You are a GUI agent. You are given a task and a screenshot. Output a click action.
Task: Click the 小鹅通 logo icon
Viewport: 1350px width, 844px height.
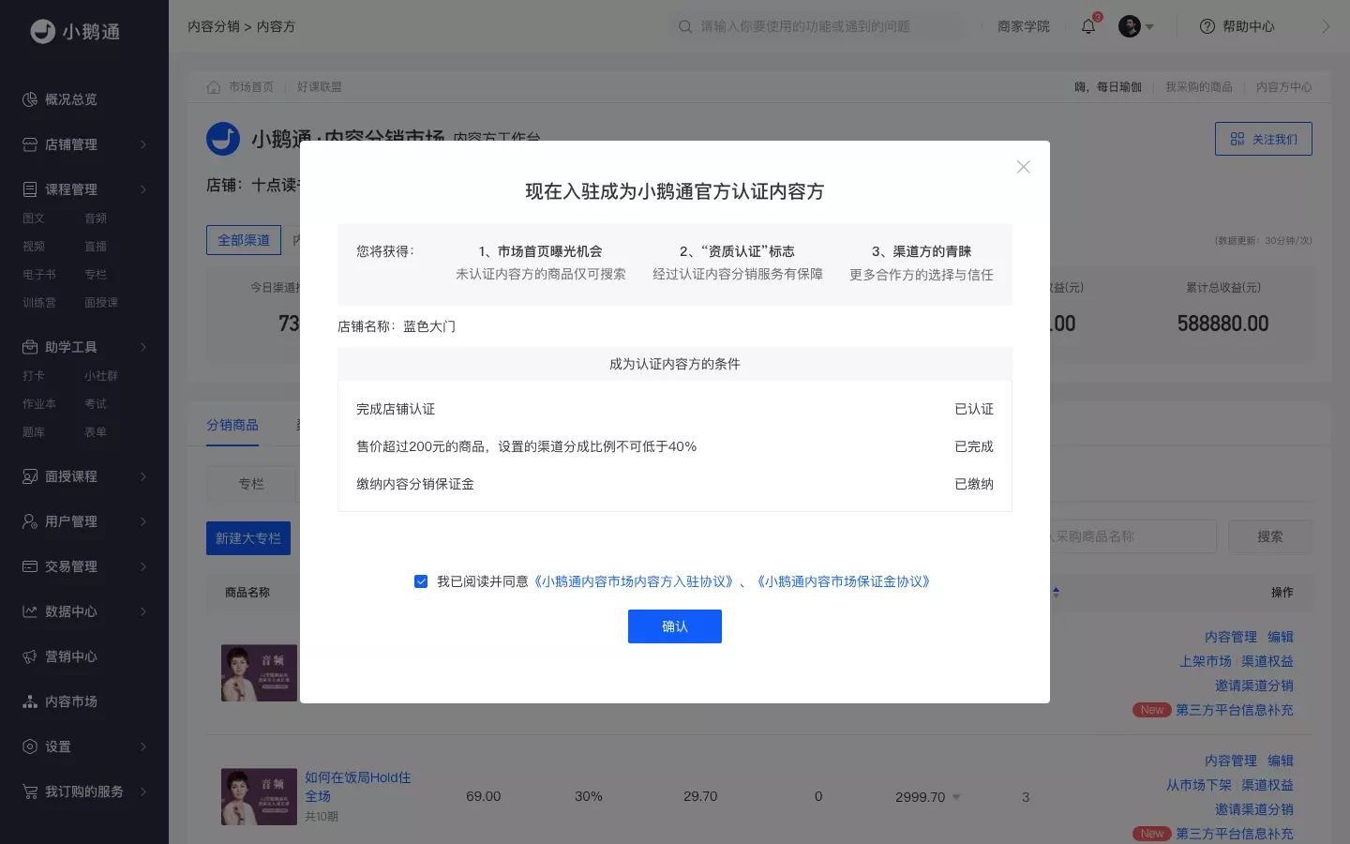[x=43, y=31]
